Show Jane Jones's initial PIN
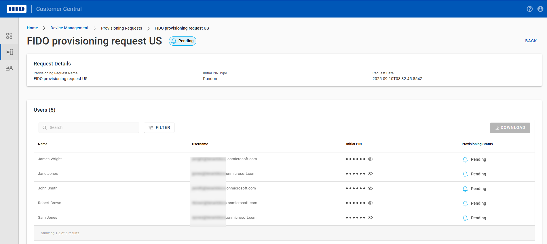 pyautogui.click(x=370, y=174)
